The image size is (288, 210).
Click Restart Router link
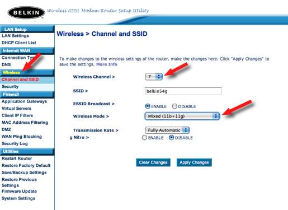coord(17,158)
